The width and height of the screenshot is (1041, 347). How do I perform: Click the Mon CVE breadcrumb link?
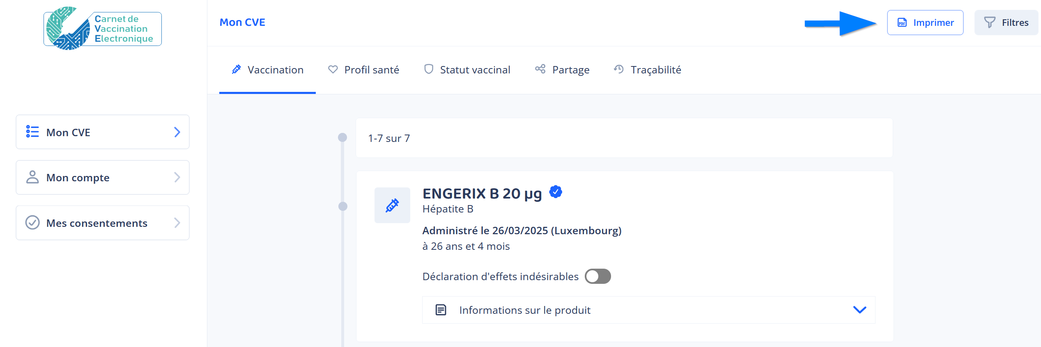point(242,23)
